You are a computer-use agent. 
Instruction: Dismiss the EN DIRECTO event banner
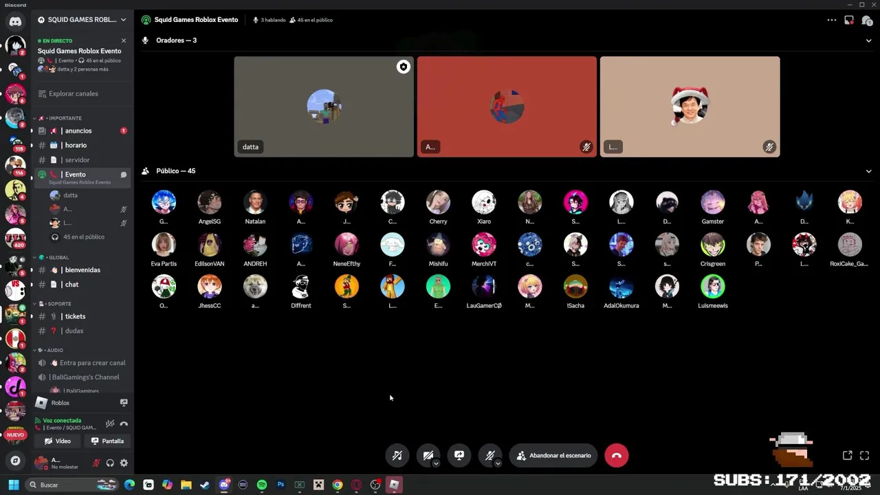(x=124, y=41)
